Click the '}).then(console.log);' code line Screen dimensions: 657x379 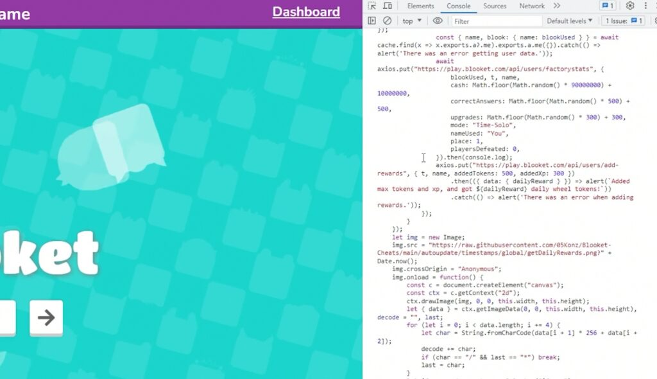[474, 157]
